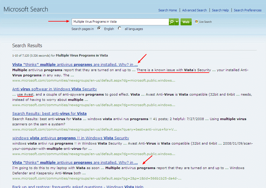Open first 'Vista *thinks* multiple antivirus programs' result
Image resolution: width=266 pixels, height=188 pixels.
75,64
